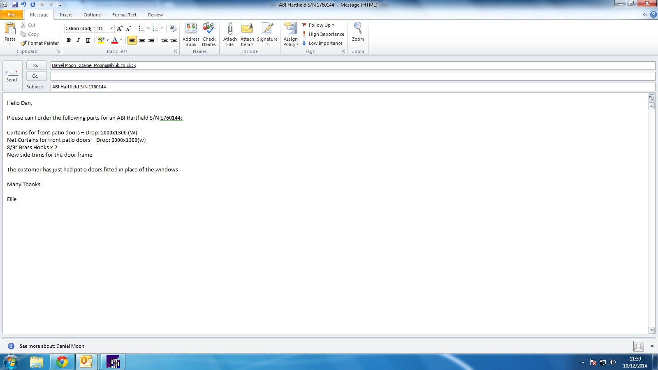
Task: Align text right
Action: coord(151,40)
